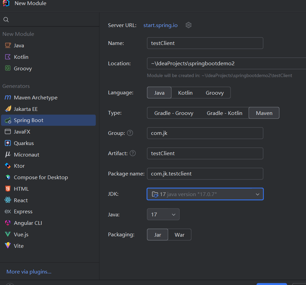Viewport: 306px width, 285px height.
Task: Click the generator search box
Action: click(49, 20)
